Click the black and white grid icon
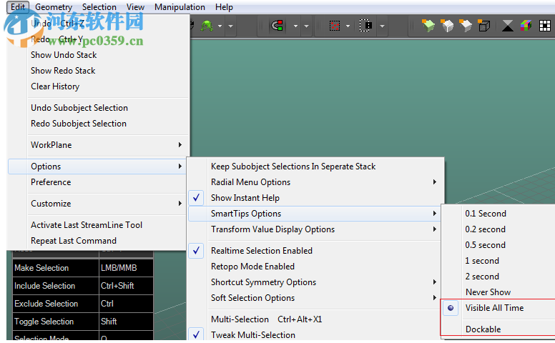 pyautogui.click(x=545, y=26)
